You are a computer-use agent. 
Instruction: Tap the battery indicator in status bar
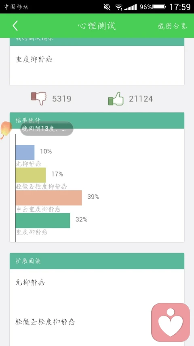coord(159,7)
